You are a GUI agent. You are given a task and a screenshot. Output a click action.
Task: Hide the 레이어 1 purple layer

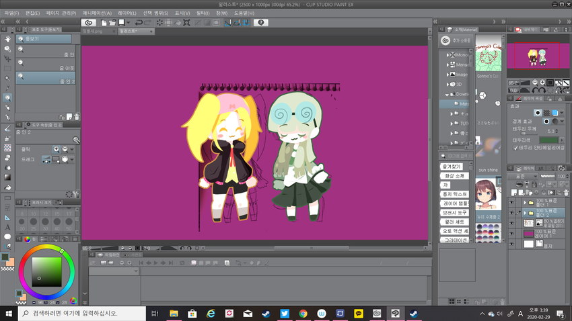(511, 234)
